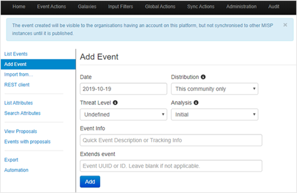Select Search Attributes in sidebar
Screen dimensions: 297x193
(x=22, y=113)
